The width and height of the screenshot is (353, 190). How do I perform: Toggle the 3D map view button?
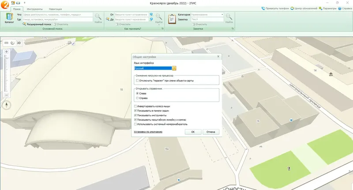(x=19, y=43)
